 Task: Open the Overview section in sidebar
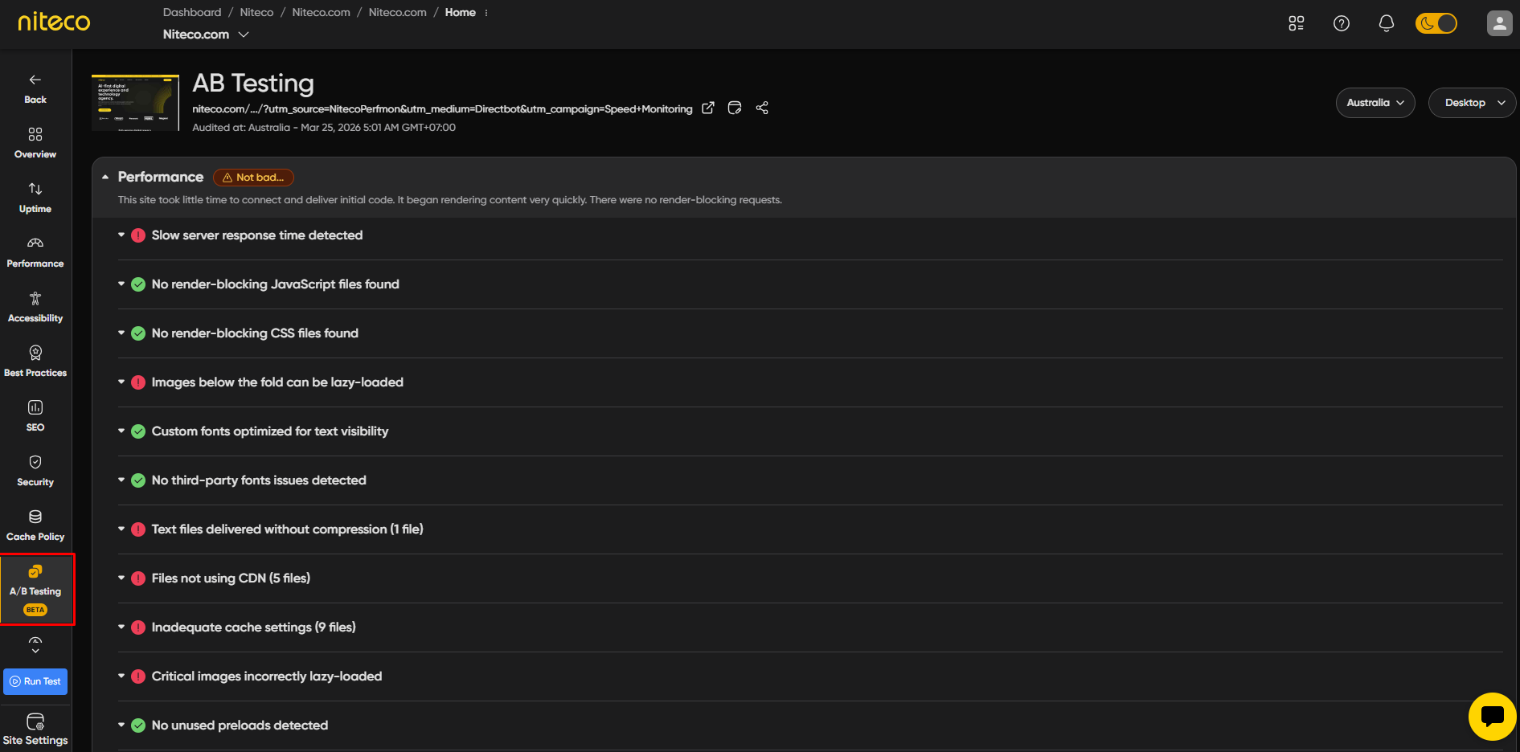point(35,143)
